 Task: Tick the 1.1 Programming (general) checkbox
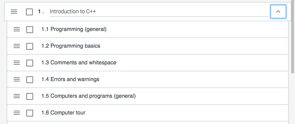30,29
